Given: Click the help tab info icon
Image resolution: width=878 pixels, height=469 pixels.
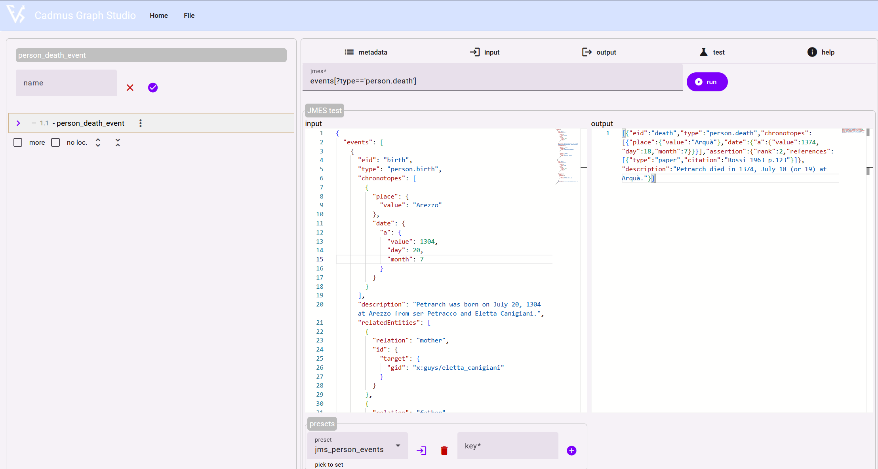Looking at the screenshot, I should pos(812,52).
